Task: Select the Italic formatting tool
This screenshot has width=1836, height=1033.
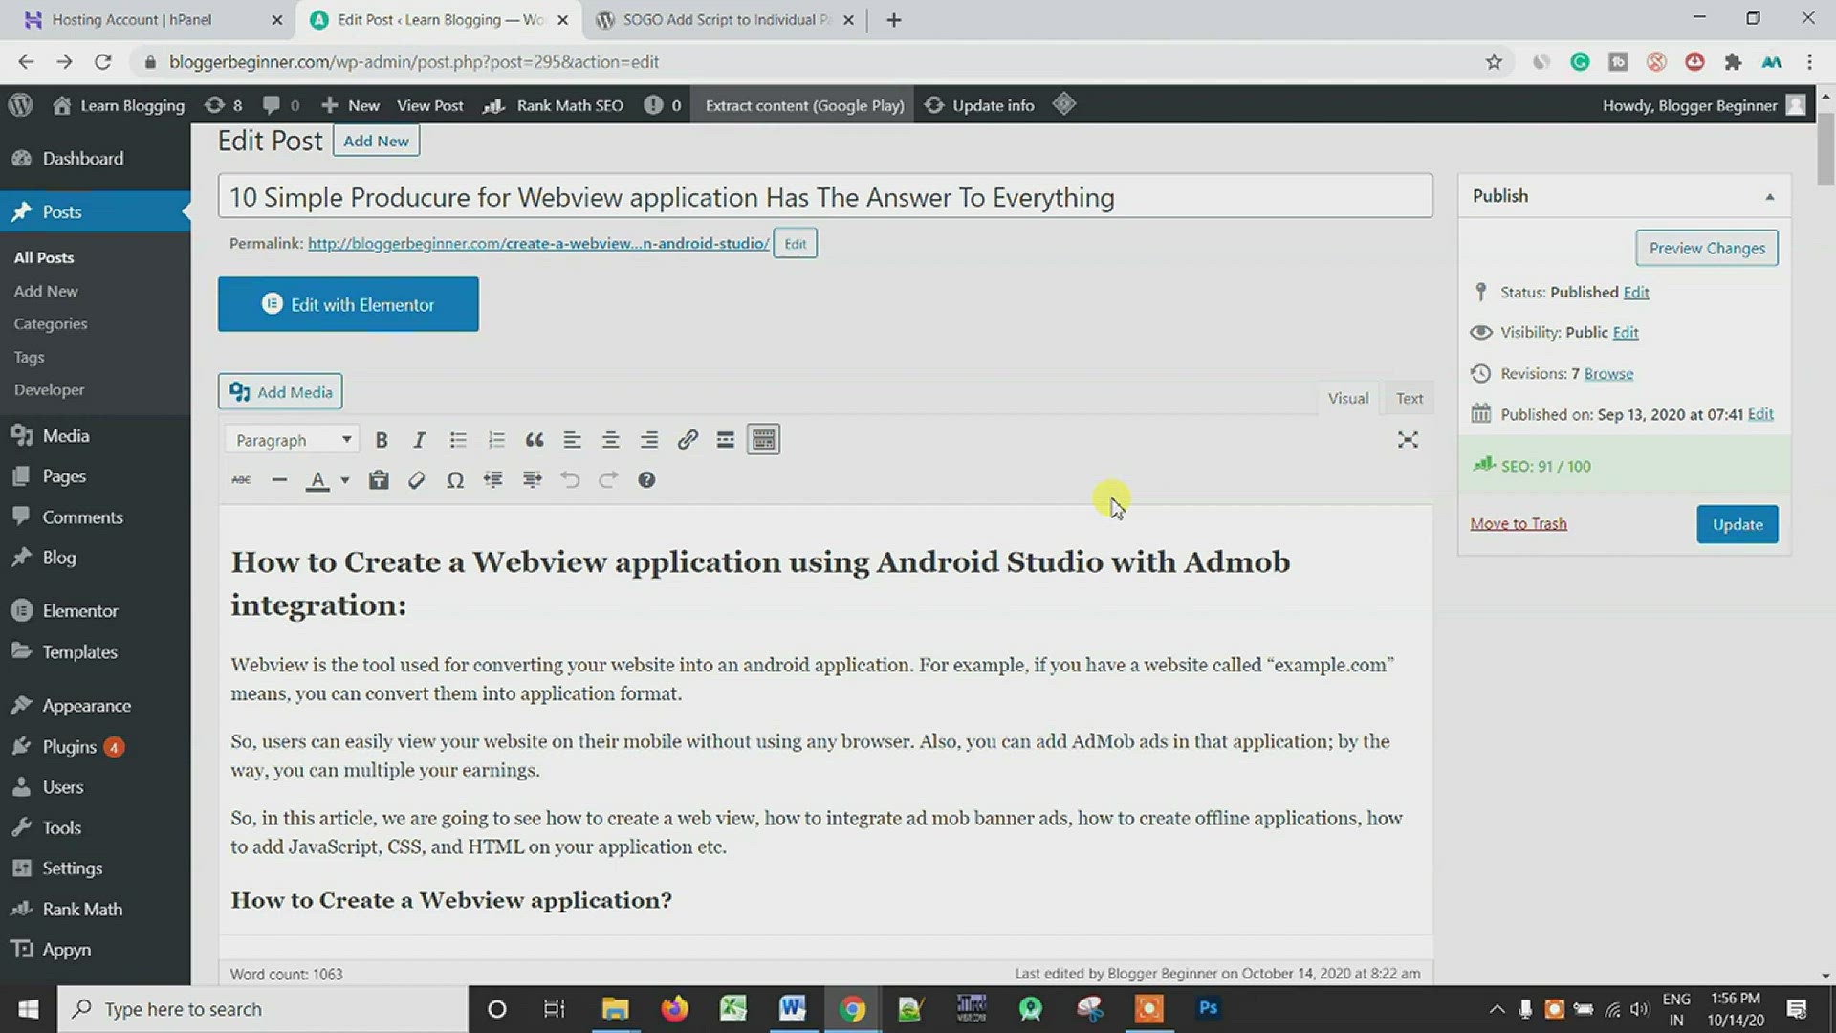Action: pos(419,439)
